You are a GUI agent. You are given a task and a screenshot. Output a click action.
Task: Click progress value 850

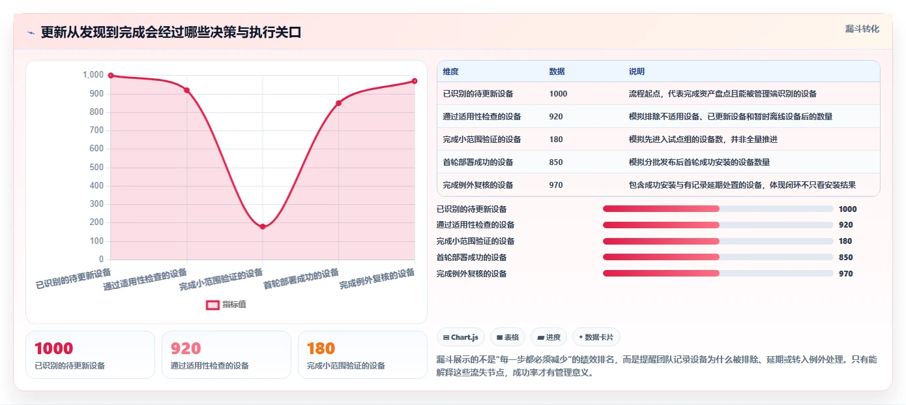point(846,258)
